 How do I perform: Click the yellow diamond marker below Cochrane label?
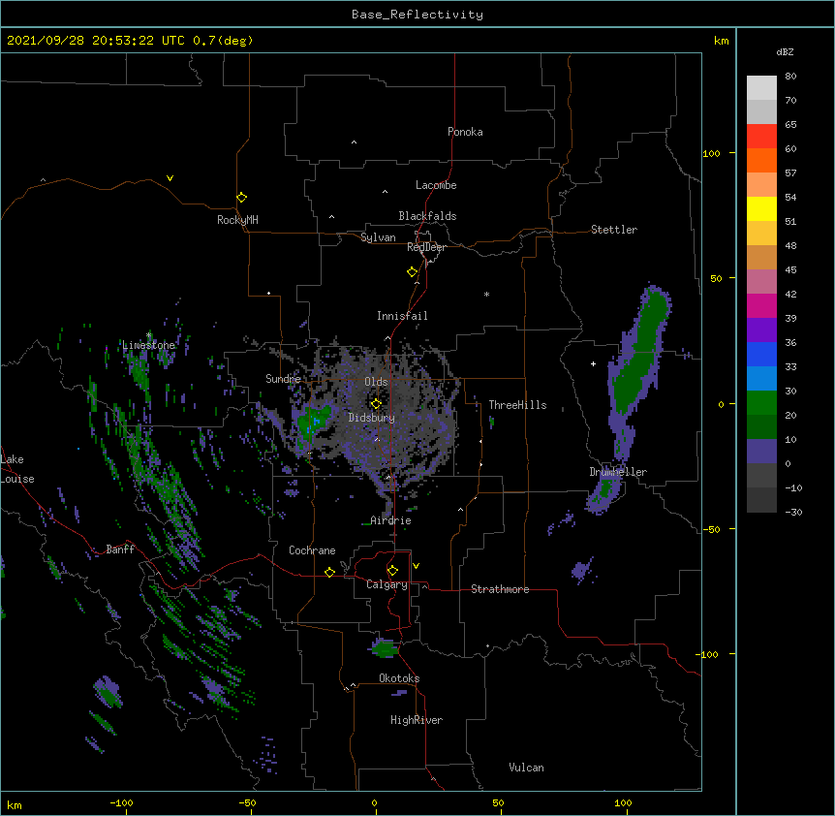coord(329,572)
